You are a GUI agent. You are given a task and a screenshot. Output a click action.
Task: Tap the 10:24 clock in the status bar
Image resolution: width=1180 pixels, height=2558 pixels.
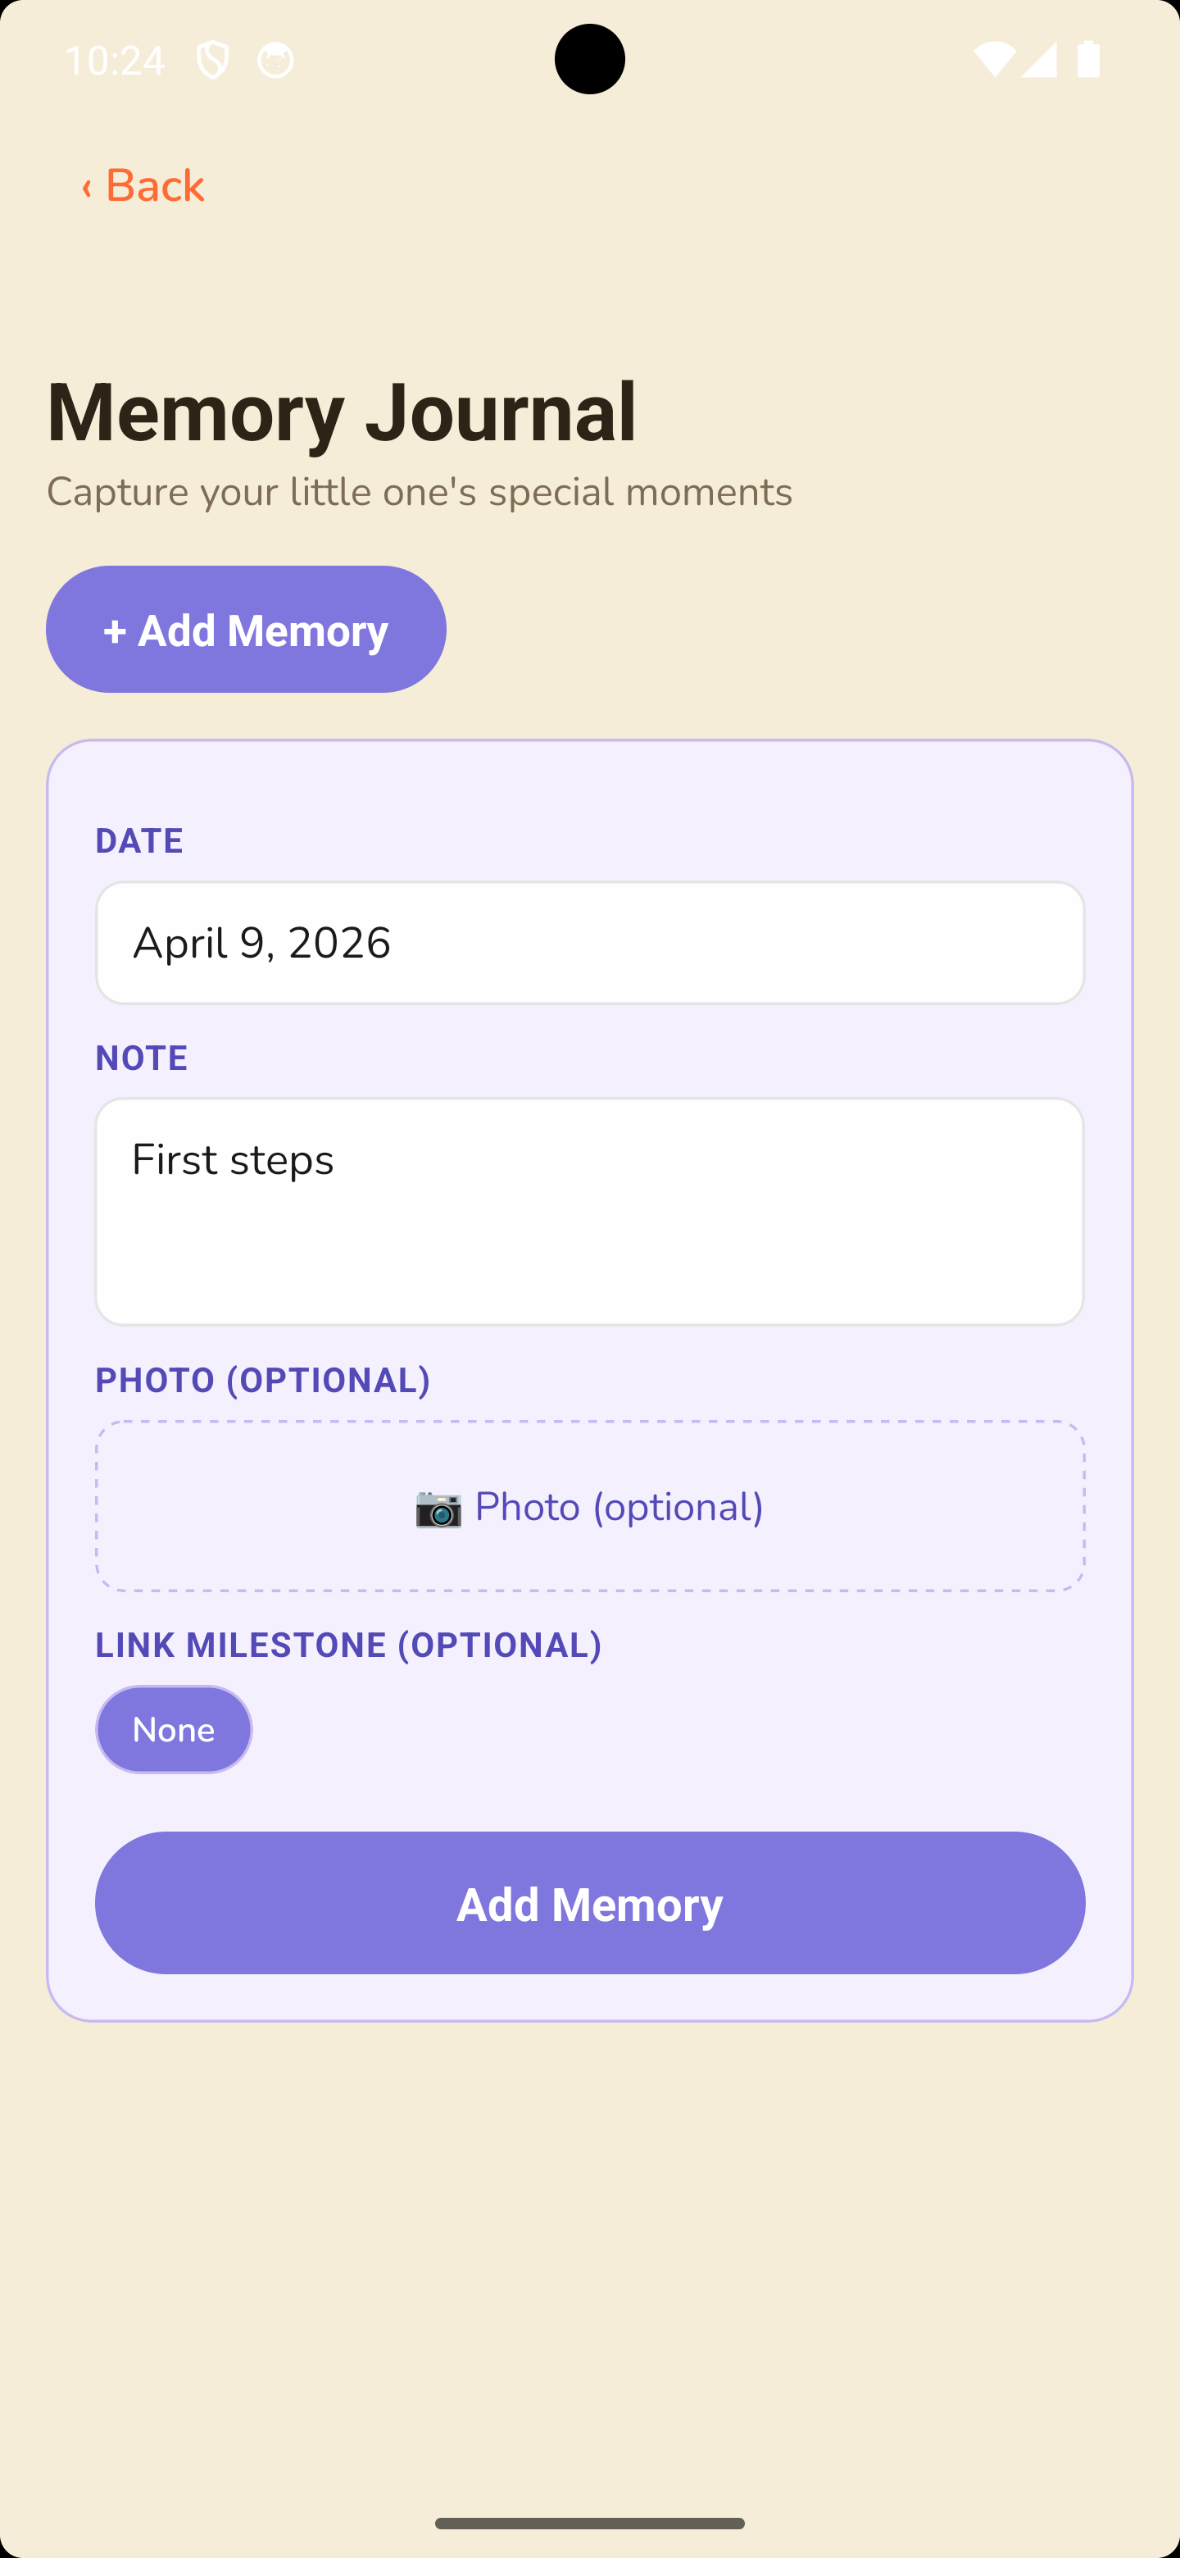tap(115, 61)
